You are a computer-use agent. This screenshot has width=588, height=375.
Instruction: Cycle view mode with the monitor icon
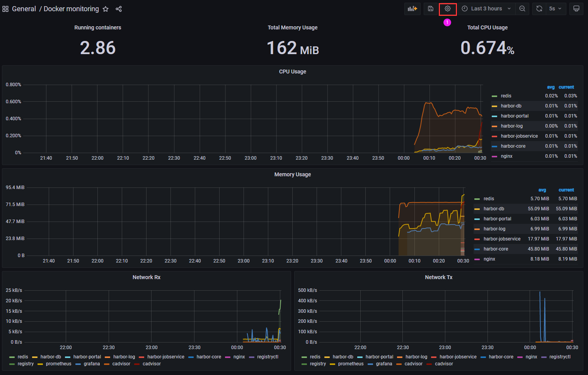point(576,9)
